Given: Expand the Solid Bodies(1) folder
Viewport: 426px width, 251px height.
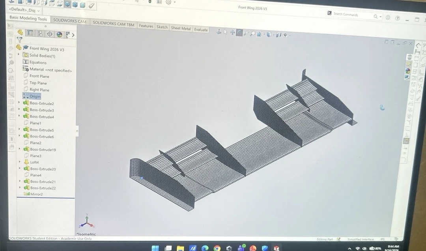Looking at the screenshot, I should (x=19, y=55).
